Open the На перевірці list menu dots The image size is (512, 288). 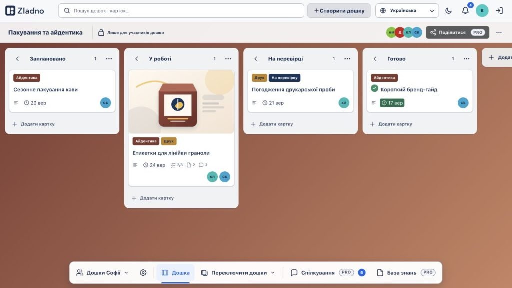(347, 59)
